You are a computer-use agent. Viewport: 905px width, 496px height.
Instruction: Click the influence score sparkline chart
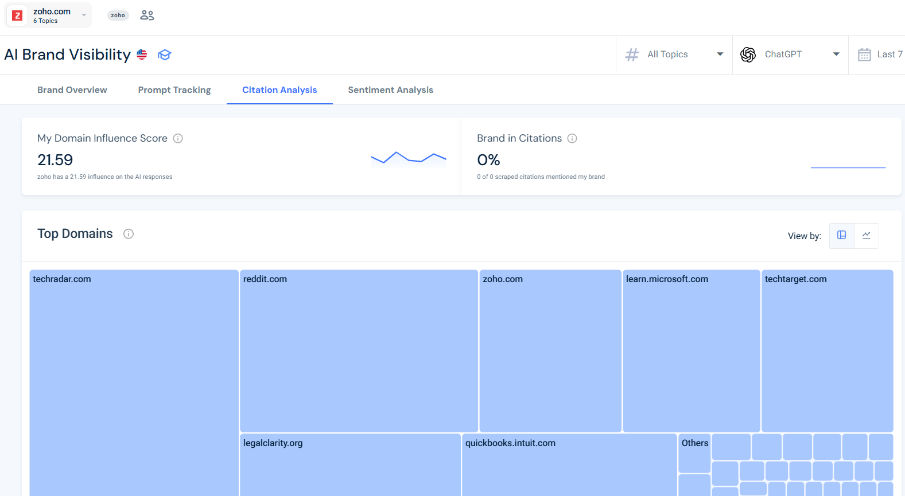coord(409,158)
